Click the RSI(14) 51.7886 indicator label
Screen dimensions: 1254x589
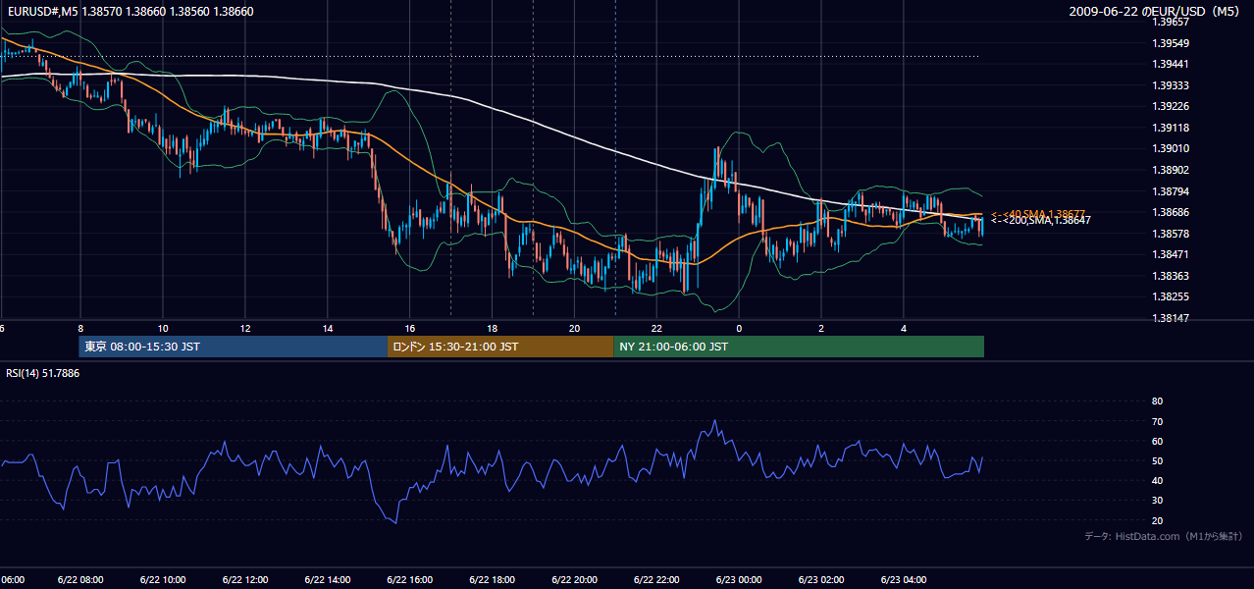(x=43, y=373)
